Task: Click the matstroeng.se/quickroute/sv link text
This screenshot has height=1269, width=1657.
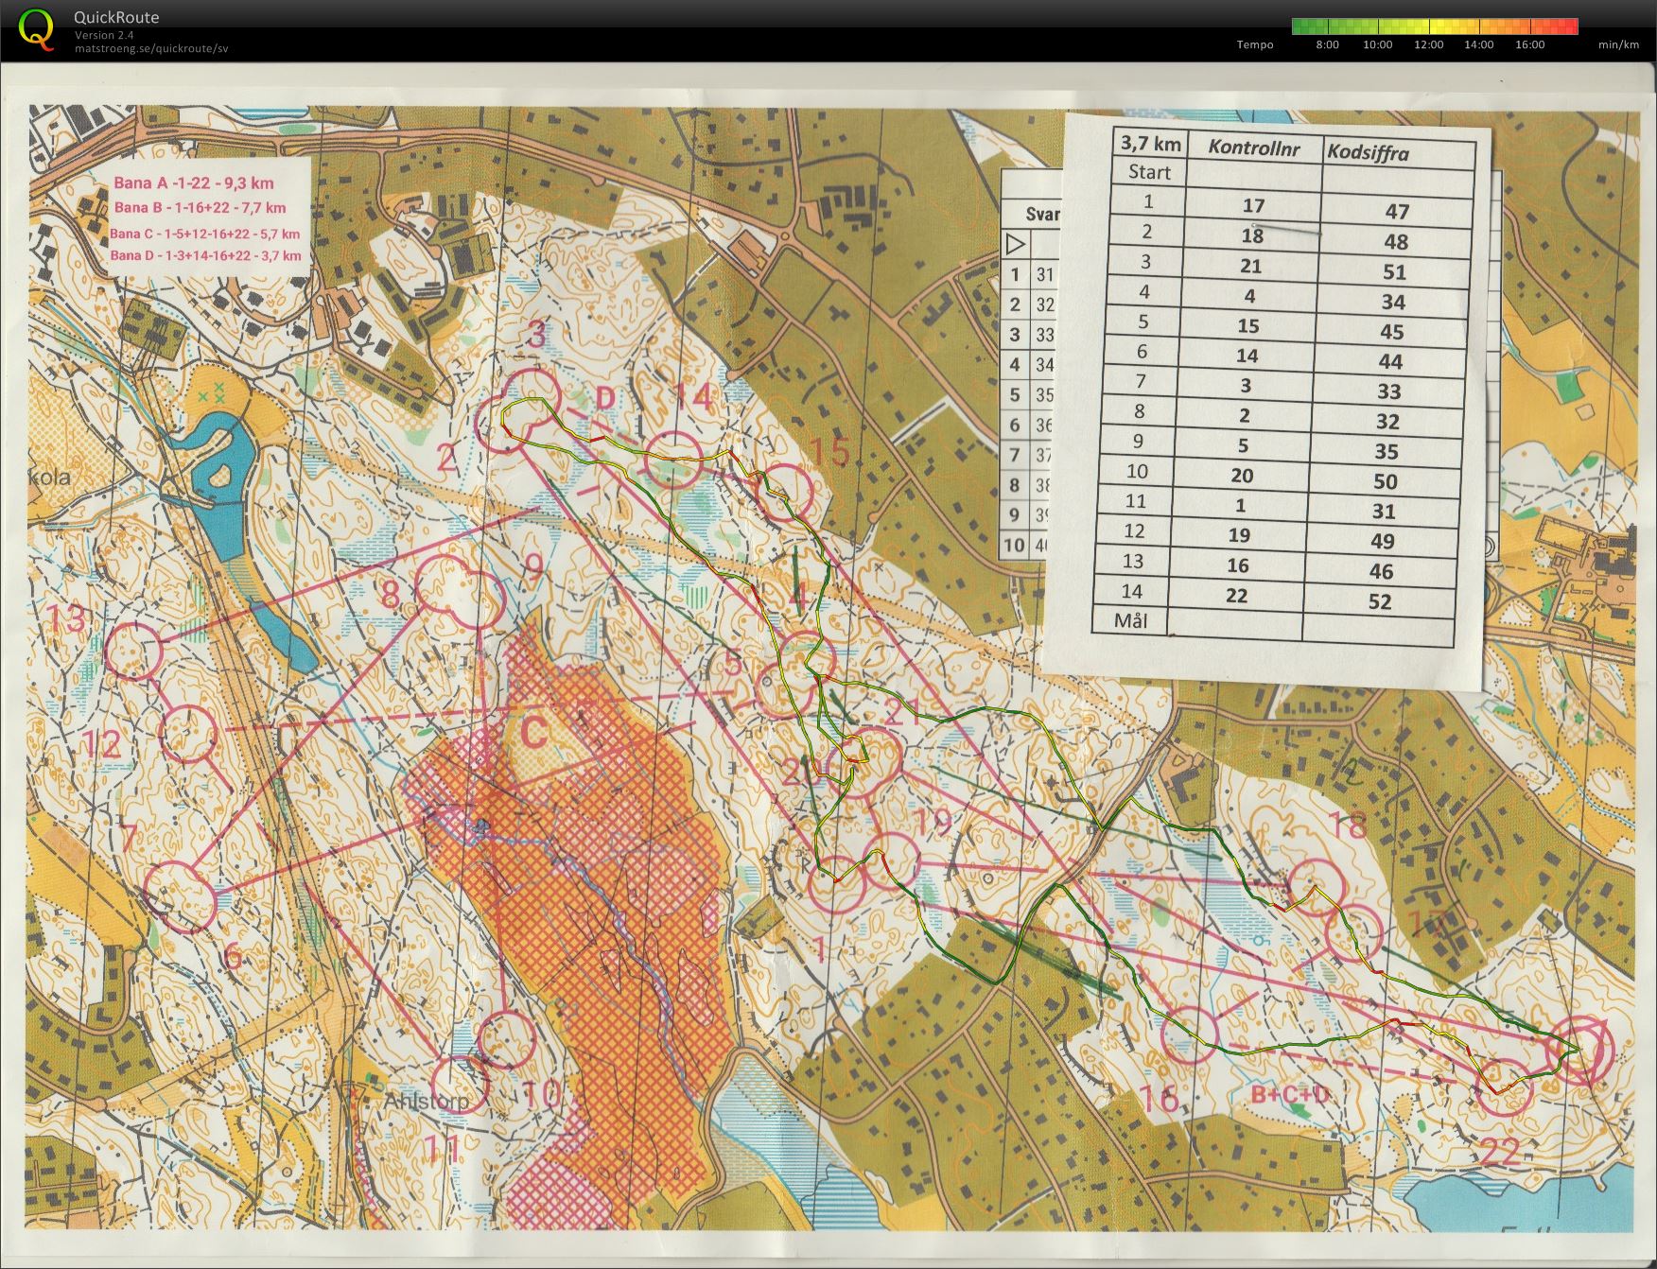Action: (x=151, y=48)
